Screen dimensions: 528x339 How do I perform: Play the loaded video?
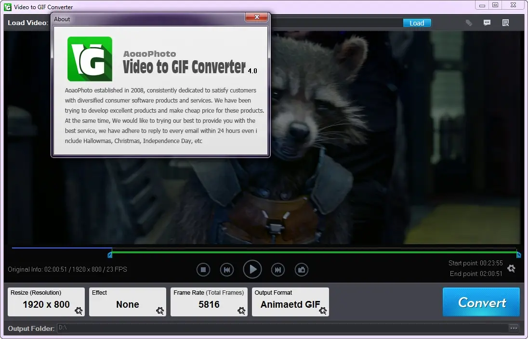pyautogui.click(x=252, y=269)
